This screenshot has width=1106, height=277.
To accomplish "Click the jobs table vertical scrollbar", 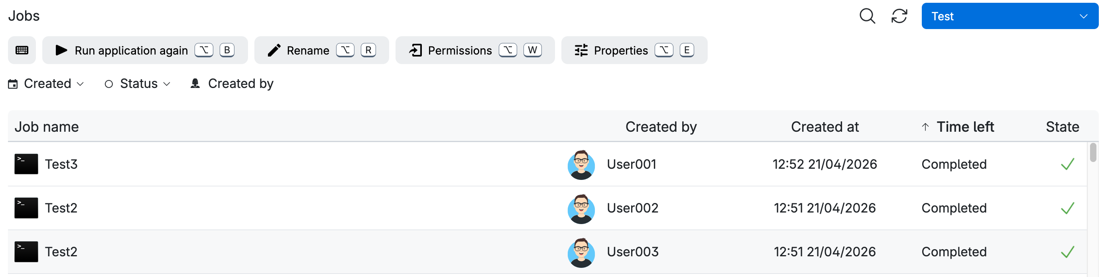I will [1093, 153].
